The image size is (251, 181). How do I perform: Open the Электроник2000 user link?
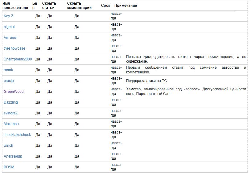click(18, 59)
